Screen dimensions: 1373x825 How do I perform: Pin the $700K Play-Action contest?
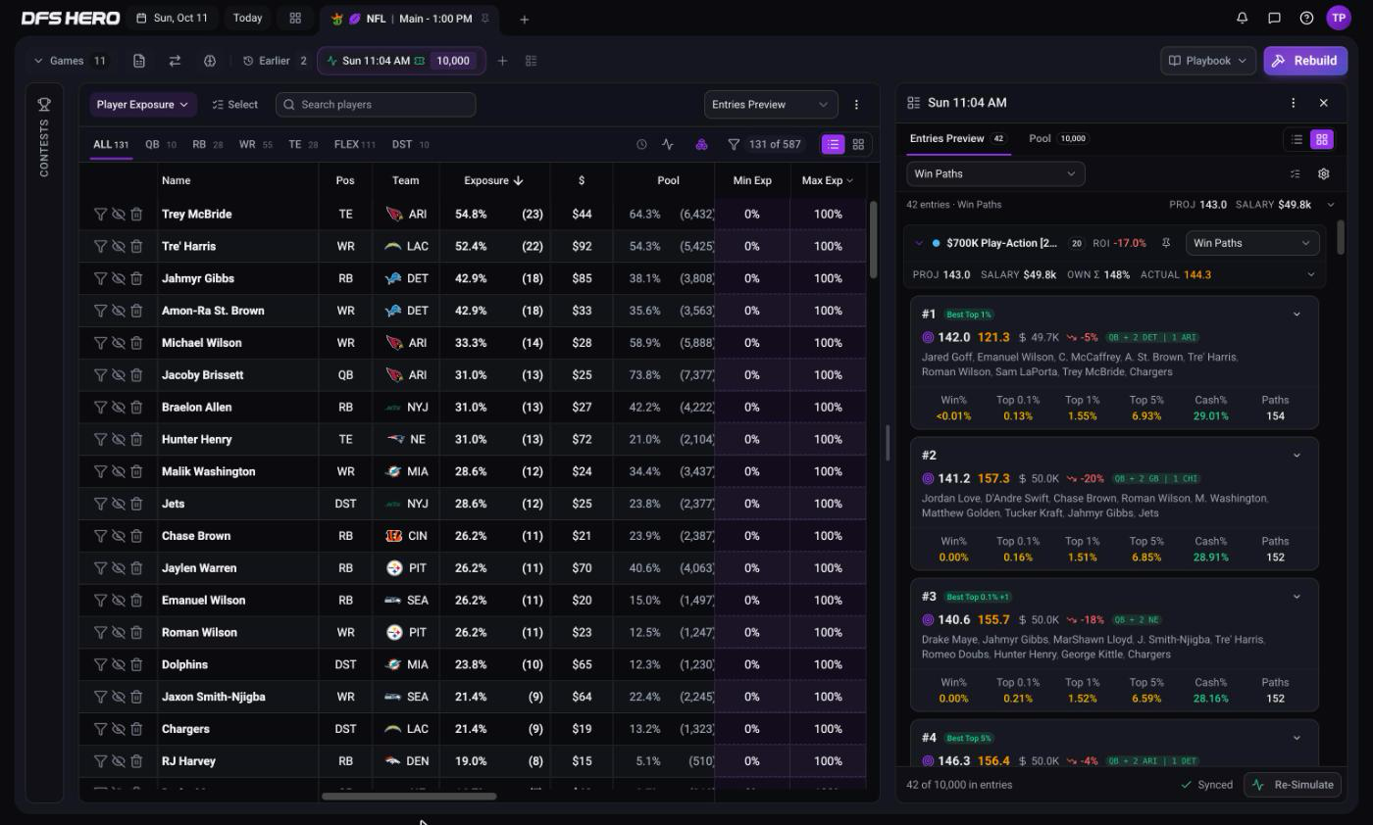pyautogui.click(x=1166, y=243)
